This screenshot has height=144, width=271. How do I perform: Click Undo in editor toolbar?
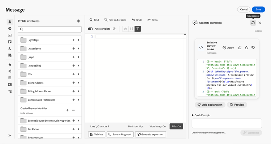[137, 20]
